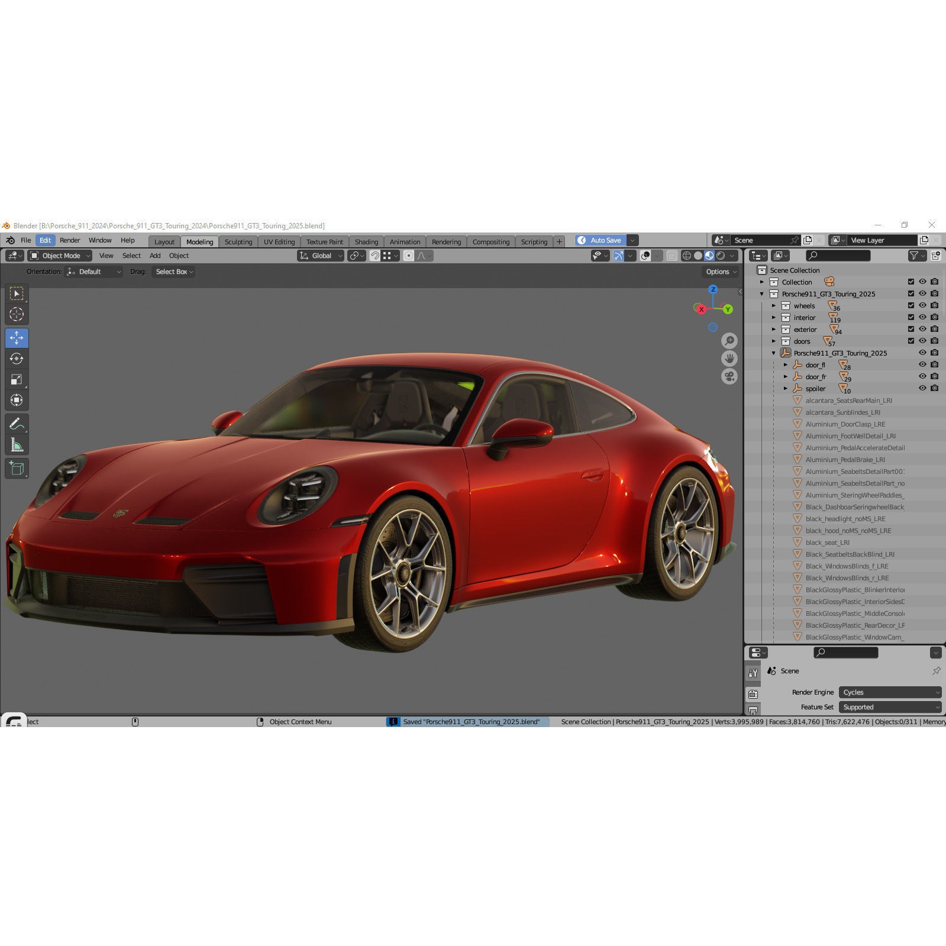The image size is (946, 946).
Task: Open the Tool properties tab icon
Action: tap(753, 673)
